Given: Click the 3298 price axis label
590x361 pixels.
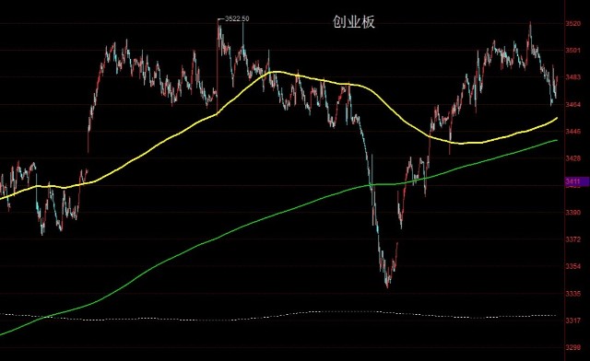Looking at the screenshot, I should [x=573, y=347].
